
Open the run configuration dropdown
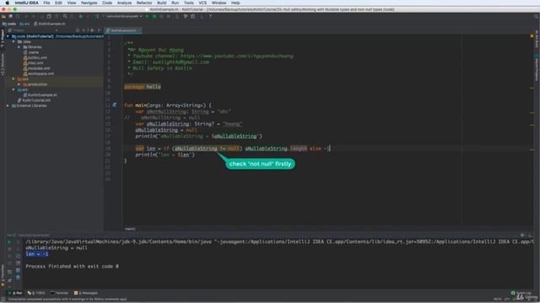(x=123, y=16)
